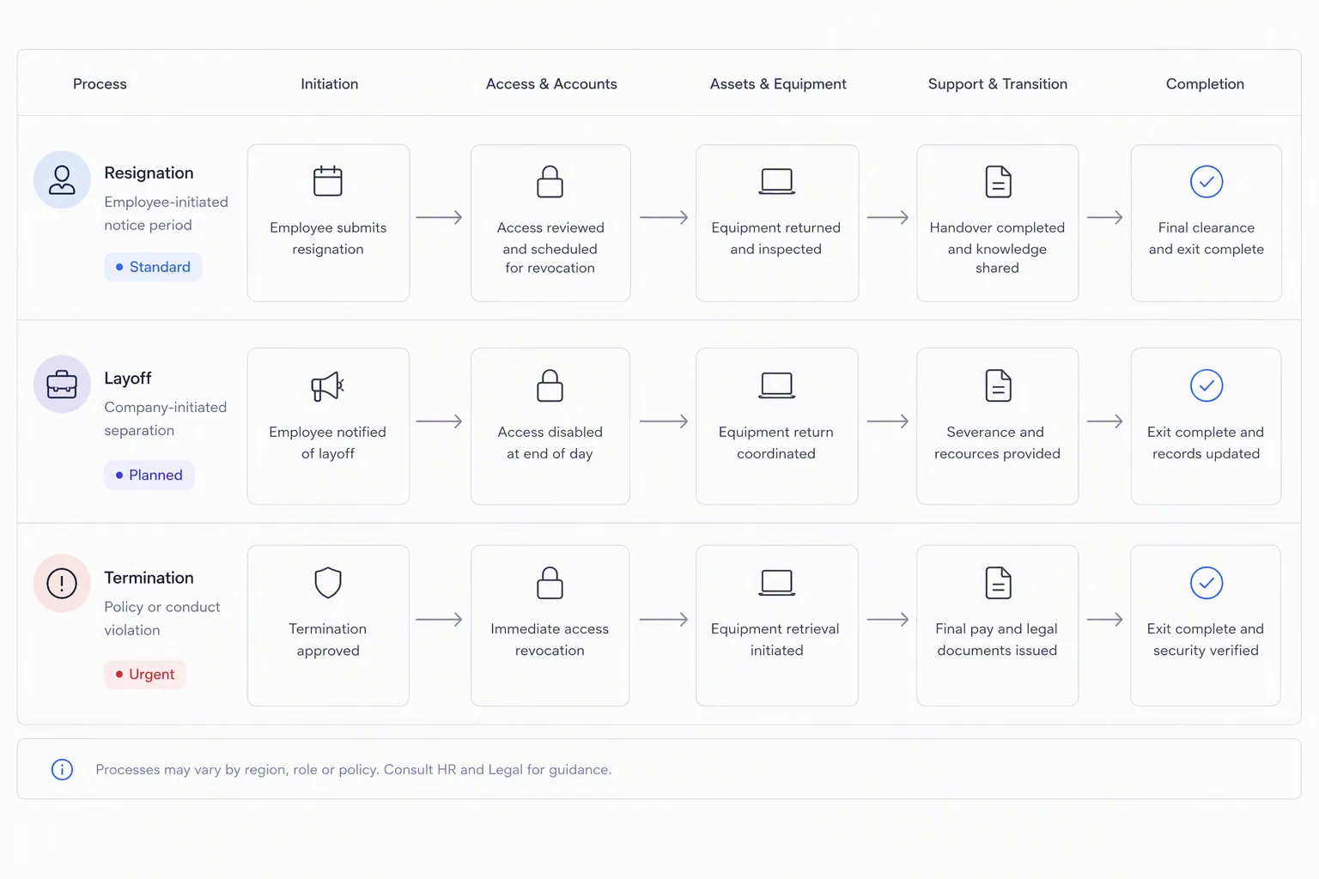Open the Access disabled at end of day card
The width and height of the screenshot is (1319, 879).
coord(550,426)
